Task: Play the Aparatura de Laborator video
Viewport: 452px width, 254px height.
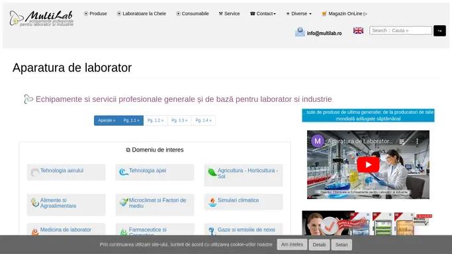Action: click(368, 165)
